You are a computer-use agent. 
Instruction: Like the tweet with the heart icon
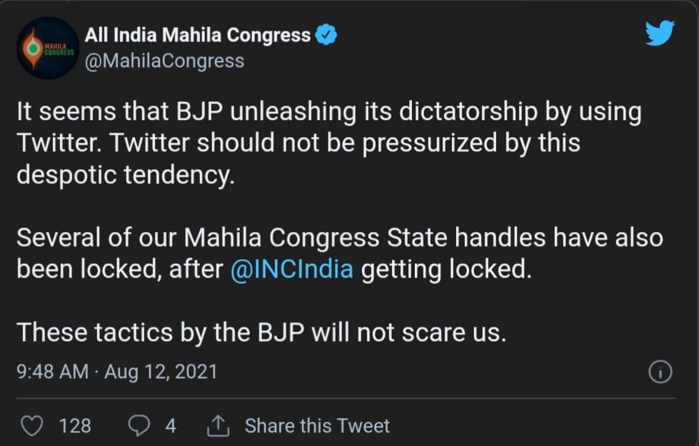coord(31,426)
